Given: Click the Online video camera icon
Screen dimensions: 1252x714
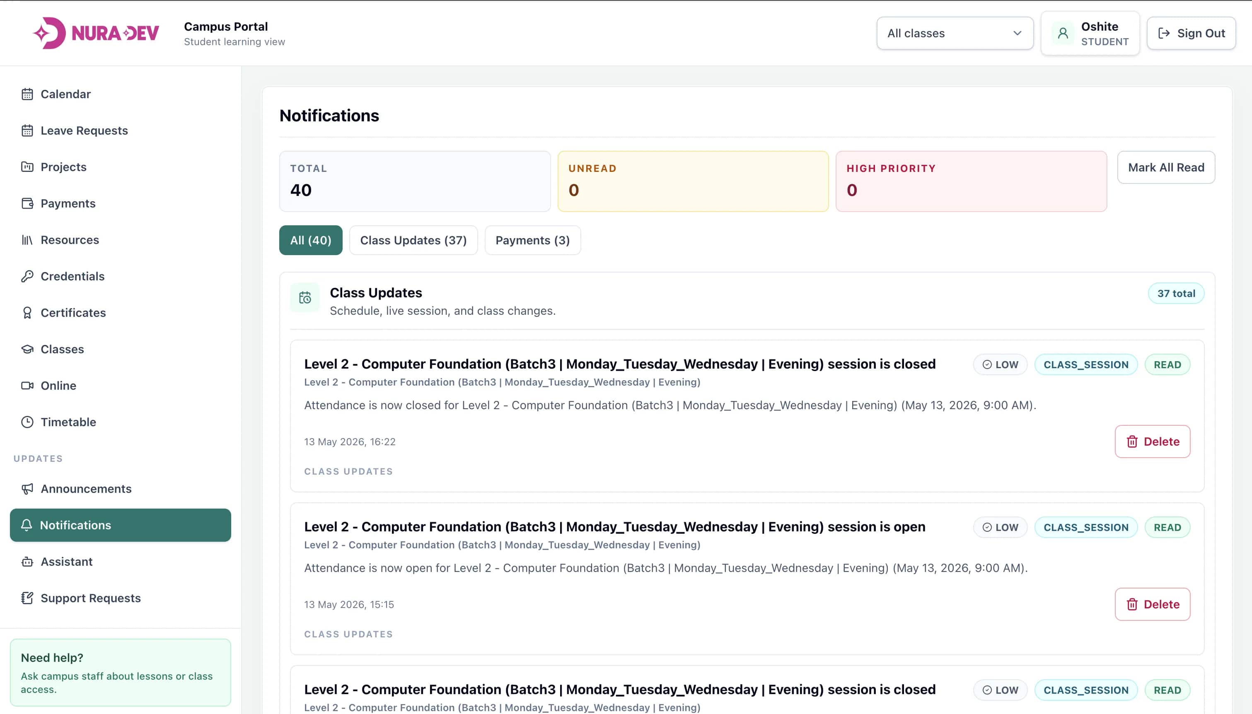Looking at the screenshot, I should [x=27, y=386].
